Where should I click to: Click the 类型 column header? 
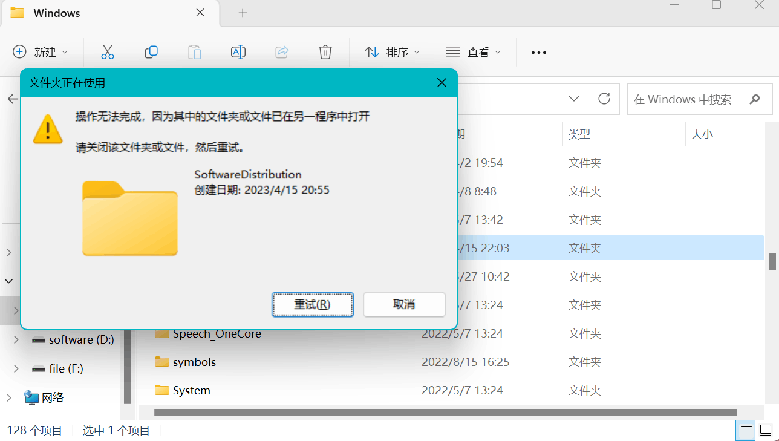tap(579, 134)
